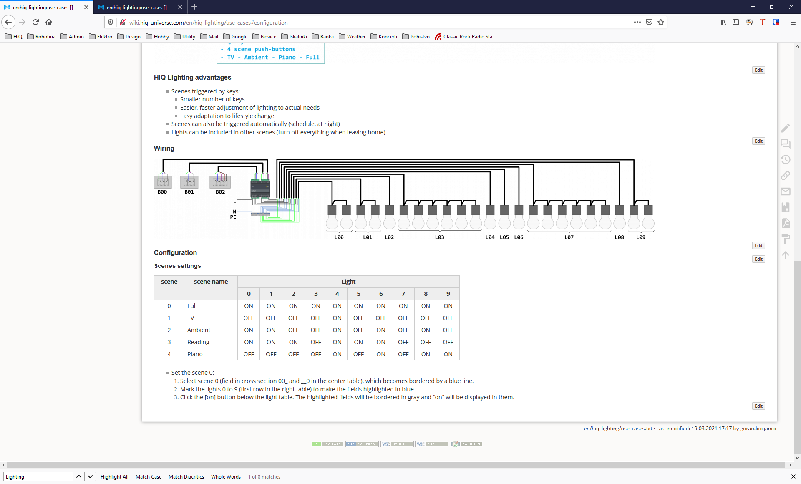The image size is (801, 484).
Task: Open the Elektro bookmarks folder
Action: [x=101, y=37]
